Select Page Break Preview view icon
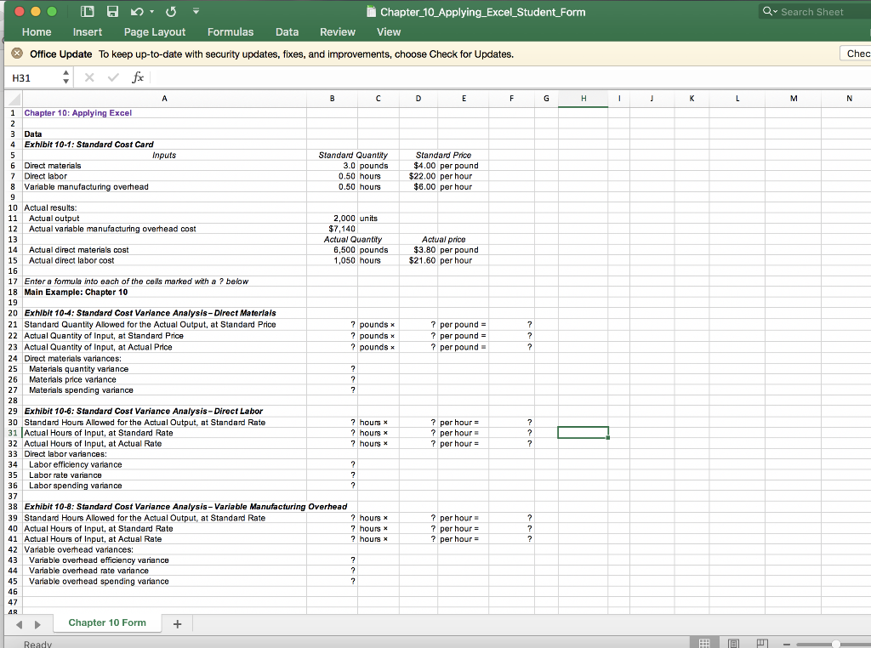Viewport: 871px width, 648px height. coord(762,643)
